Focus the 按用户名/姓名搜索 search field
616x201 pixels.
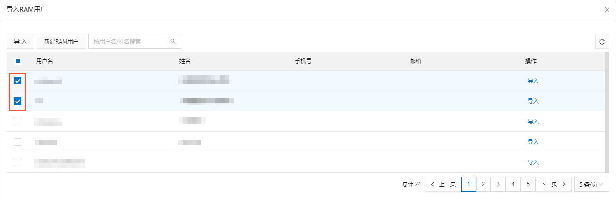(x=129, y=41)
